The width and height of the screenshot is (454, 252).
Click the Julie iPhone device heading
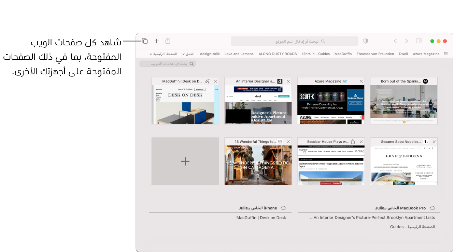[x=258, y=208]
